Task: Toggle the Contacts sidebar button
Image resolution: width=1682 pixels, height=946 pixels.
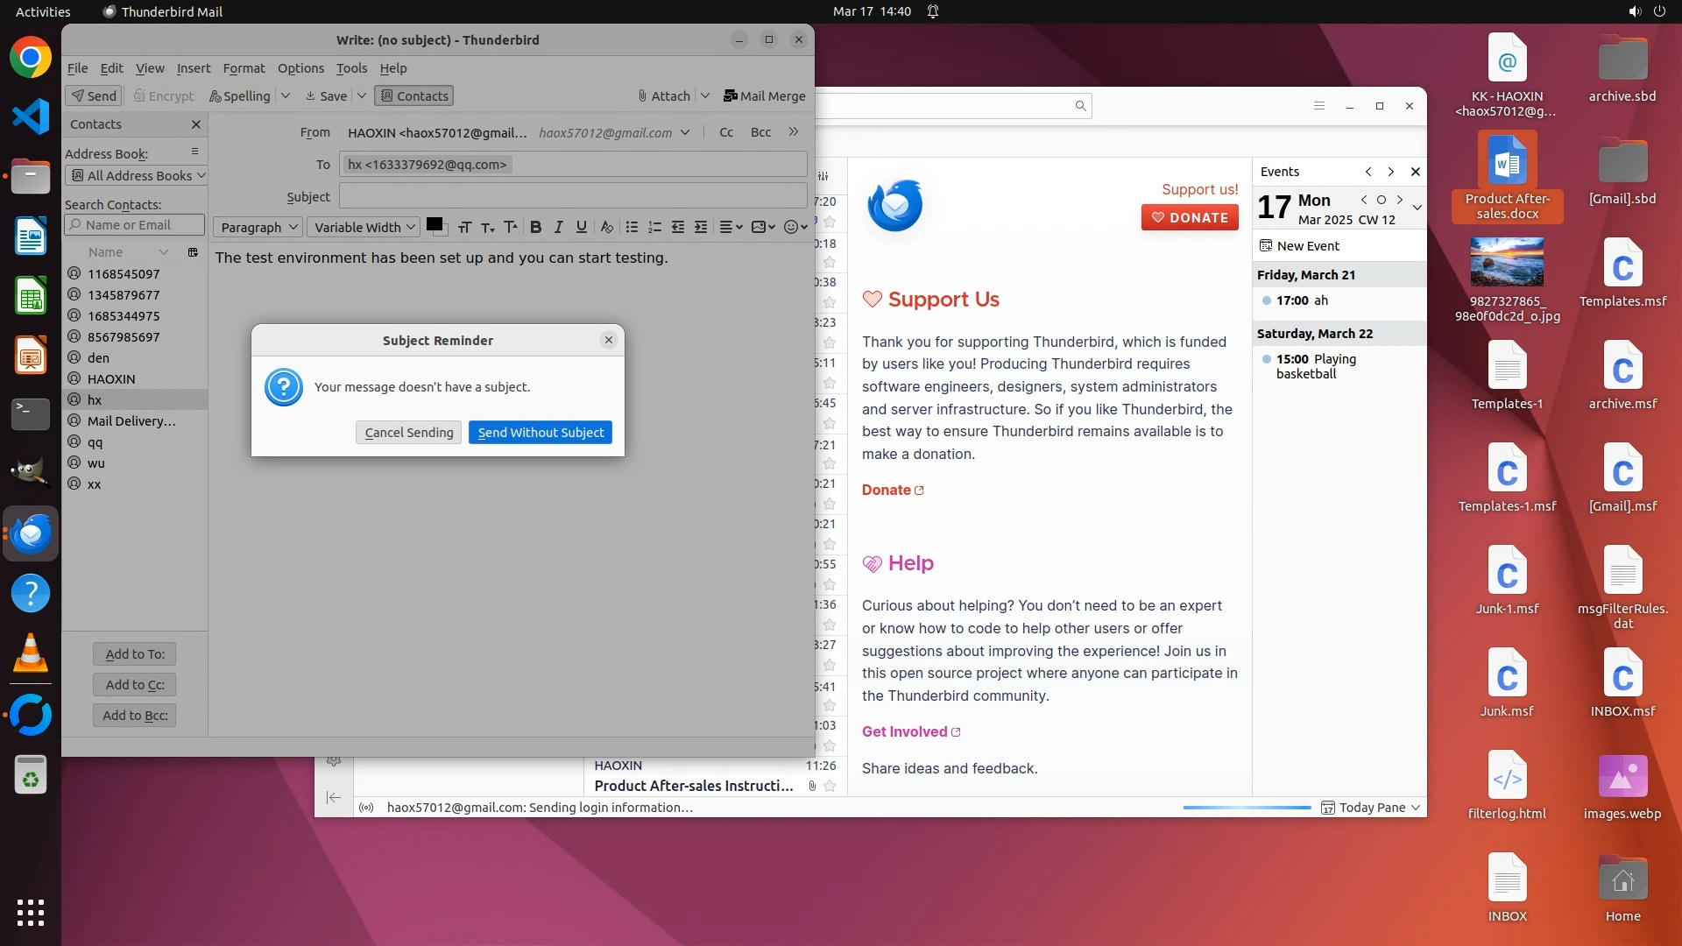Action: click(414, 96)
